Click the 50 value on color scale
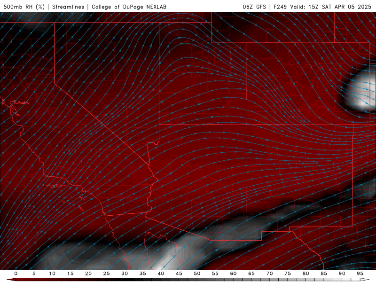 [x=197, y=274]
